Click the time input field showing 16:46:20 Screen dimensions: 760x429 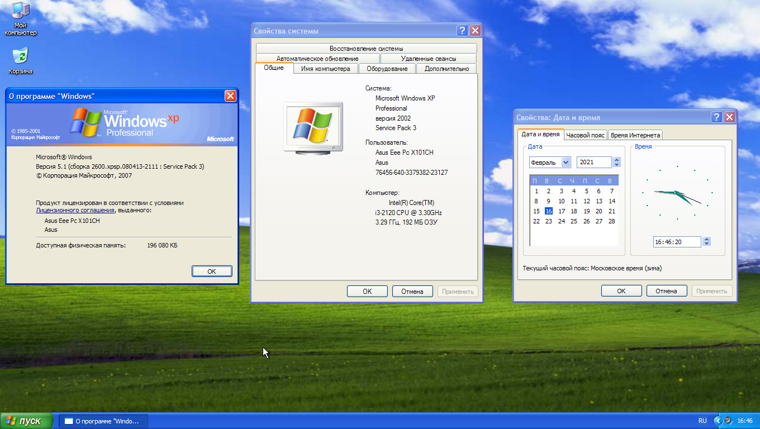(676, 242)
